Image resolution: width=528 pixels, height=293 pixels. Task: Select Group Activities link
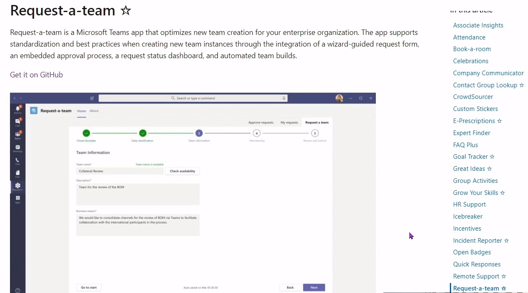pos(475,181)
